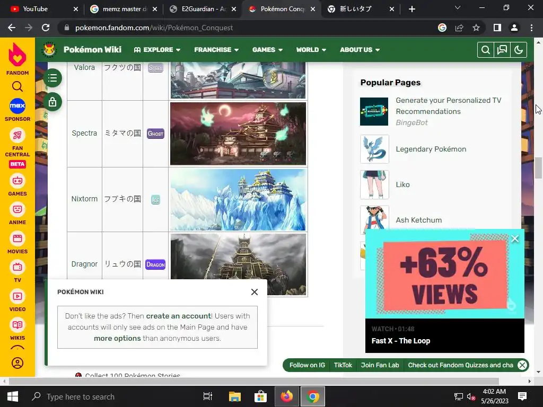Screen dimensions: 543x407
Task: Click the create an account link
Action: [178, 316]
